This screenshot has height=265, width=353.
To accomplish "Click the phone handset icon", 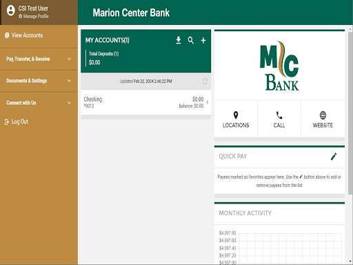I will pos(279,115).
